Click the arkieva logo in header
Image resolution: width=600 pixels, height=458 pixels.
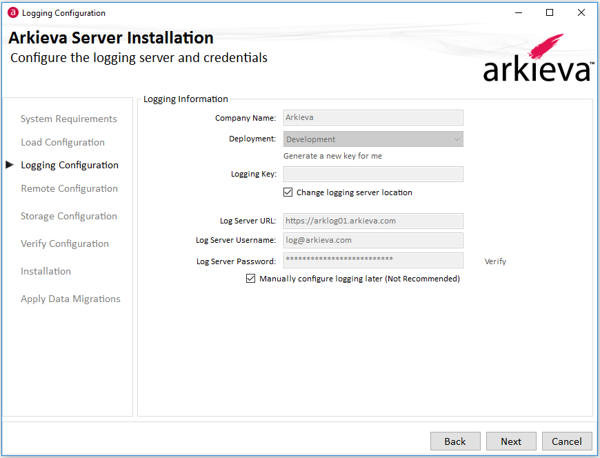tap(539, 58)
